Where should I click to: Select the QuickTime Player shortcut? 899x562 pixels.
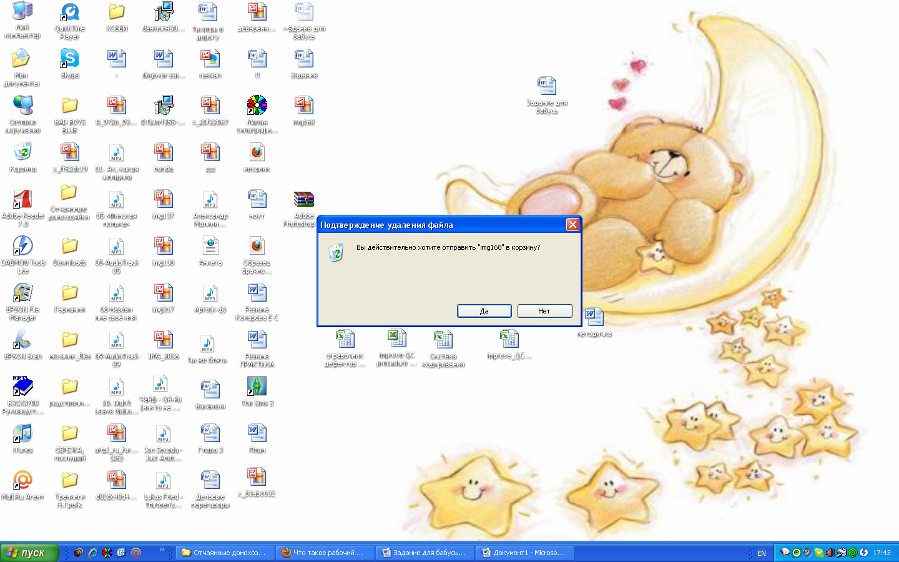coord(70,21)
